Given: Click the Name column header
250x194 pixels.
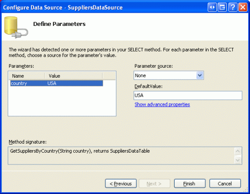Looking at the screenshot, I should pyautogui.click(x=27, y=76).
